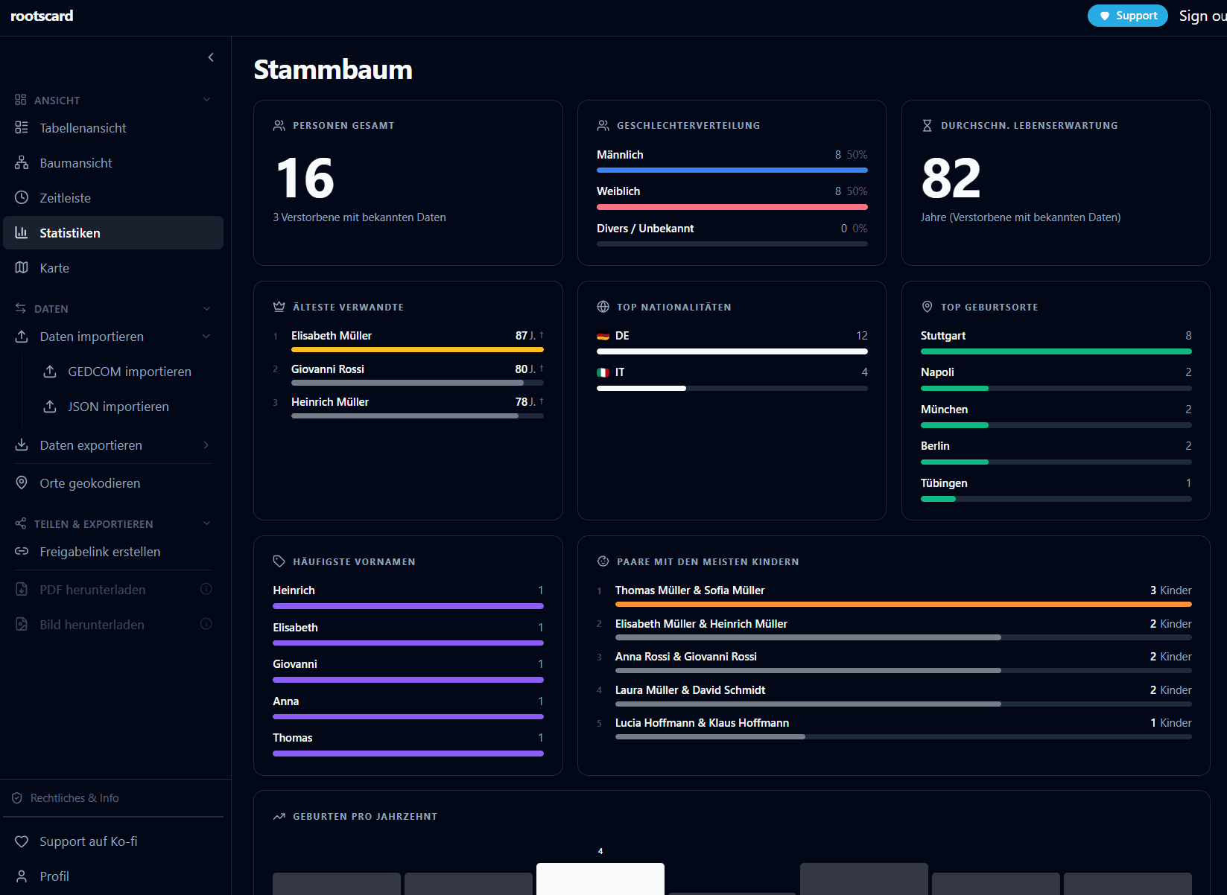Click the Karte map icon
The width and height of the screenshot is (1227, 895).
(x=22, y=268)
